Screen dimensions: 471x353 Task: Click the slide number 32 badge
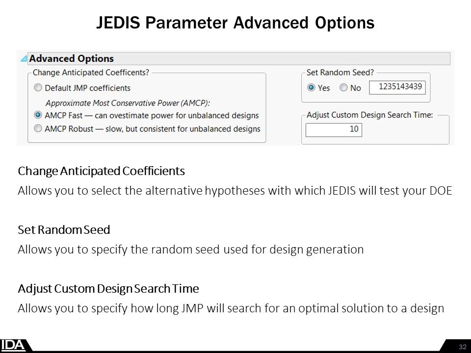point(462,346)
